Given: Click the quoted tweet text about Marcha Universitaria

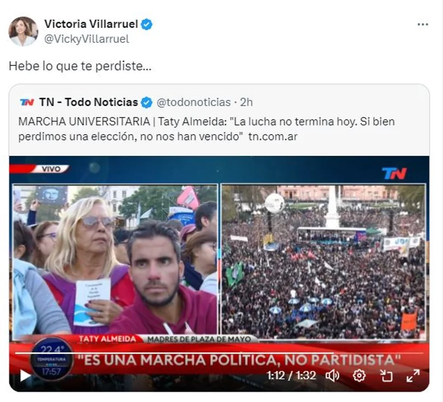Looking at the screenshot, I should coord(207,130).
